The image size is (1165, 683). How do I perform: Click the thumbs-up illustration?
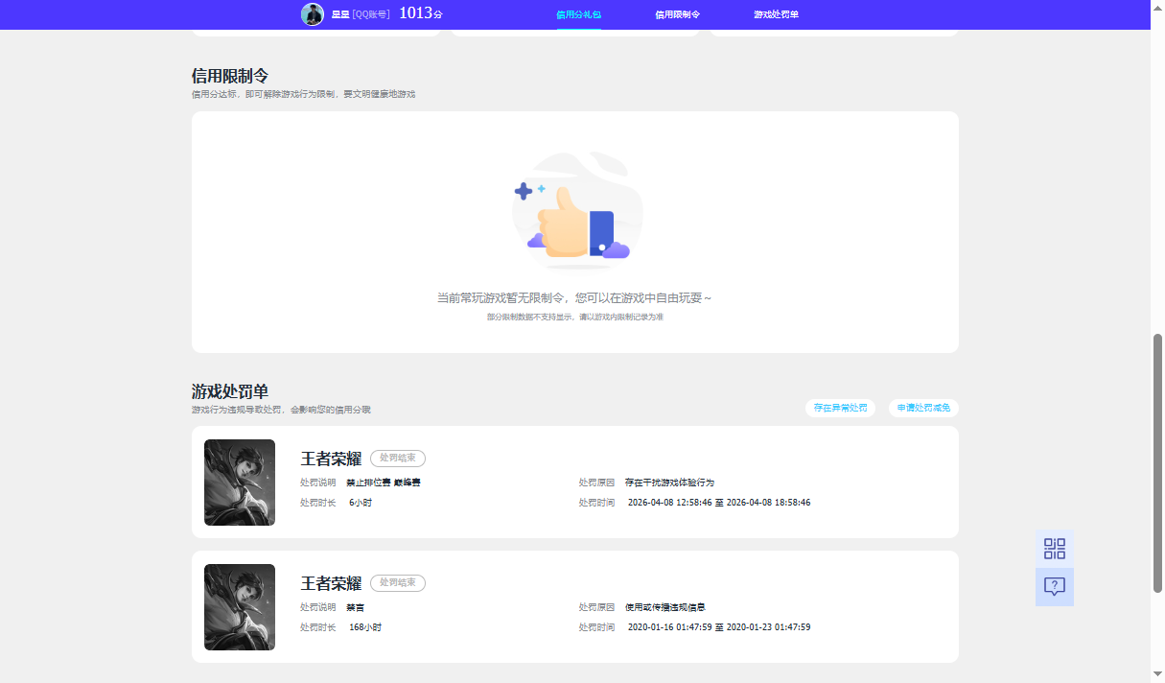pos(575,211)
